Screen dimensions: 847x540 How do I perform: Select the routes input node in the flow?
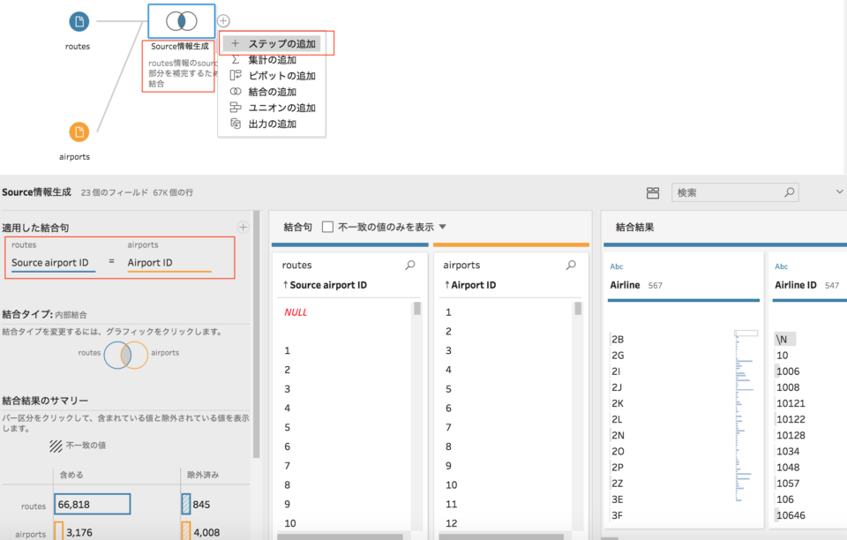(x=78, y=21)
